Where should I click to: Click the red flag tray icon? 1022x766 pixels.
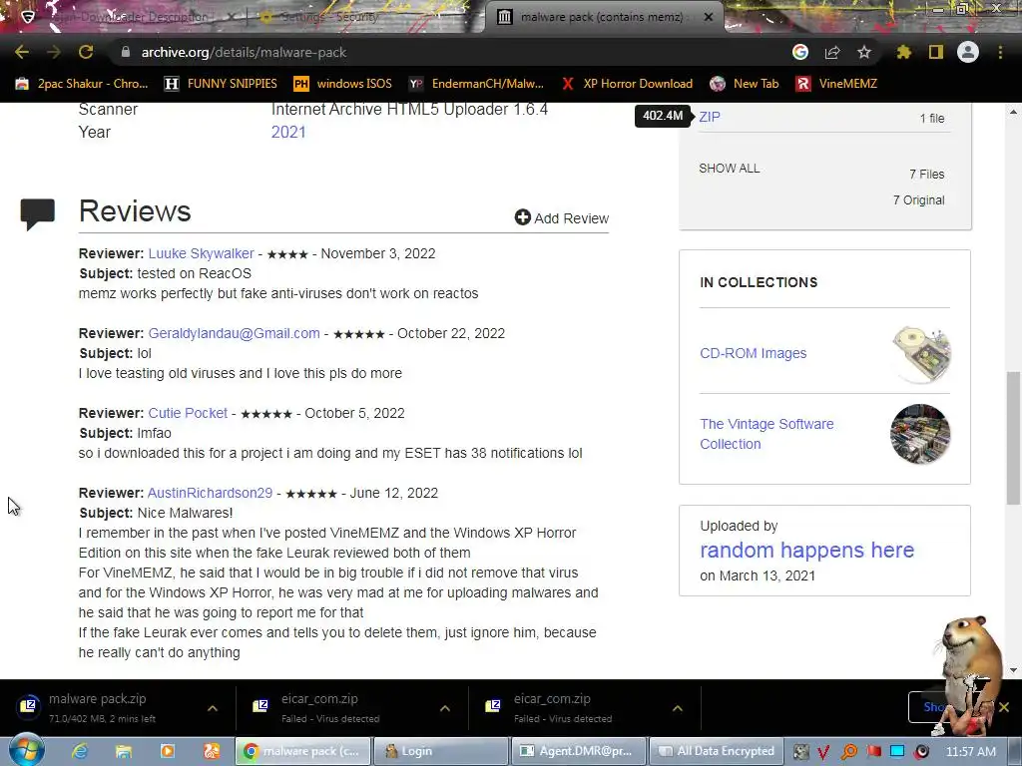[x=873, y=751]
